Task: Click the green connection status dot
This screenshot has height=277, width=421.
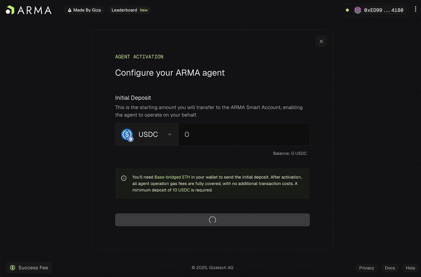Action: (x=347, y=10)
